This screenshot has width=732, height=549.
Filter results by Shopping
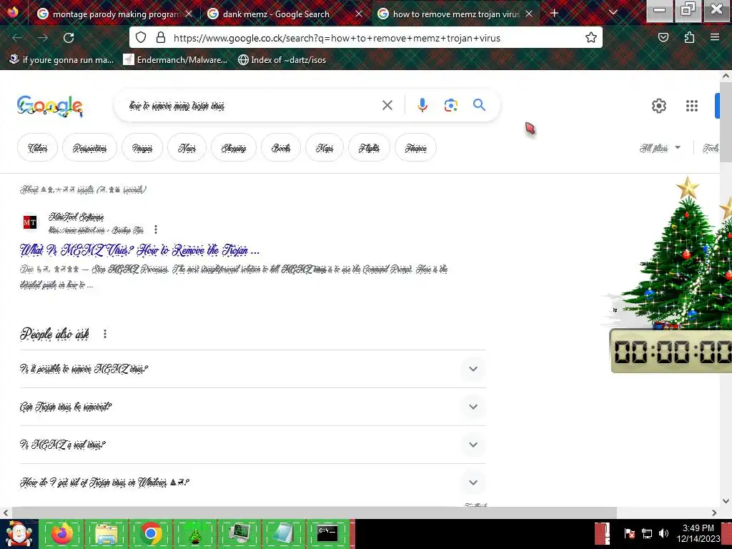(234, 148)
